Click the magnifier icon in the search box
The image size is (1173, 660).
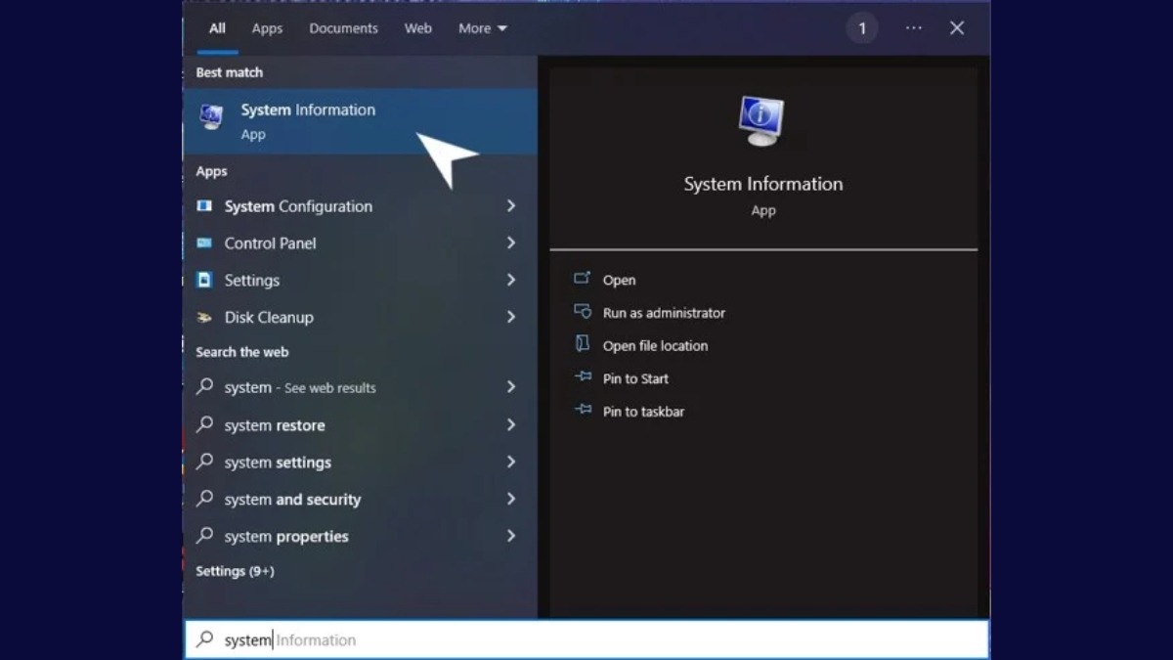point(204,639)
